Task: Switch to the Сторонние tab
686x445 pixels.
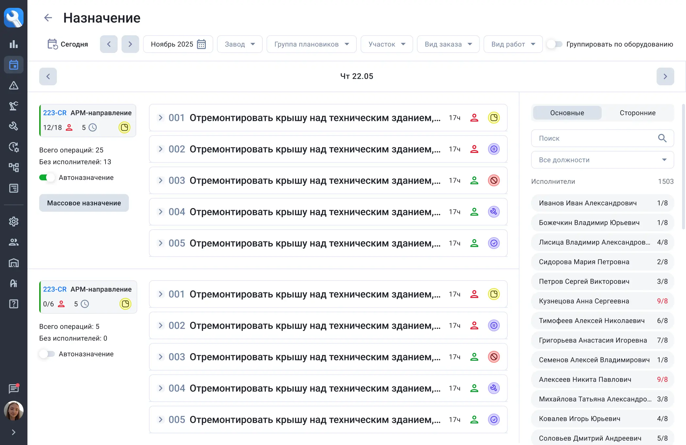Action: 637,113
